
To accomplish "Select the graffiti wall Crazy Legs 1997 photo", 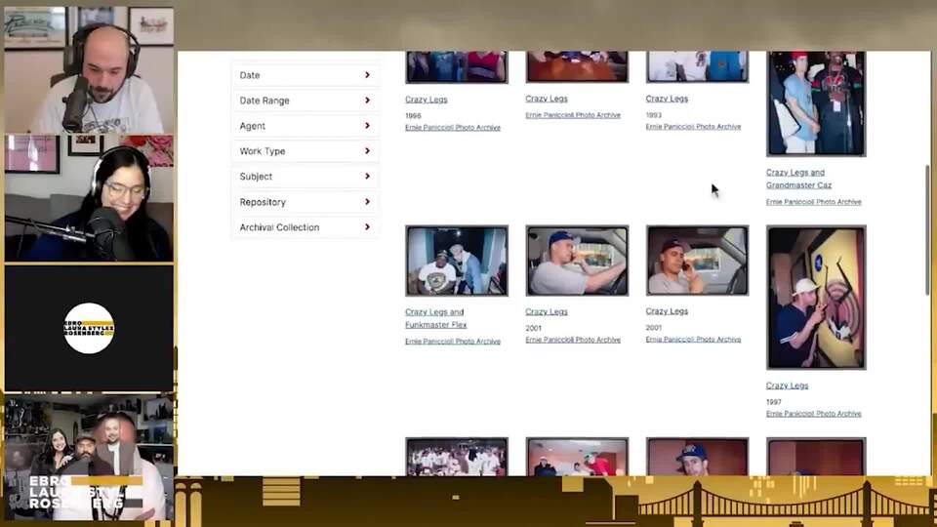I will (x=816, y=298).
